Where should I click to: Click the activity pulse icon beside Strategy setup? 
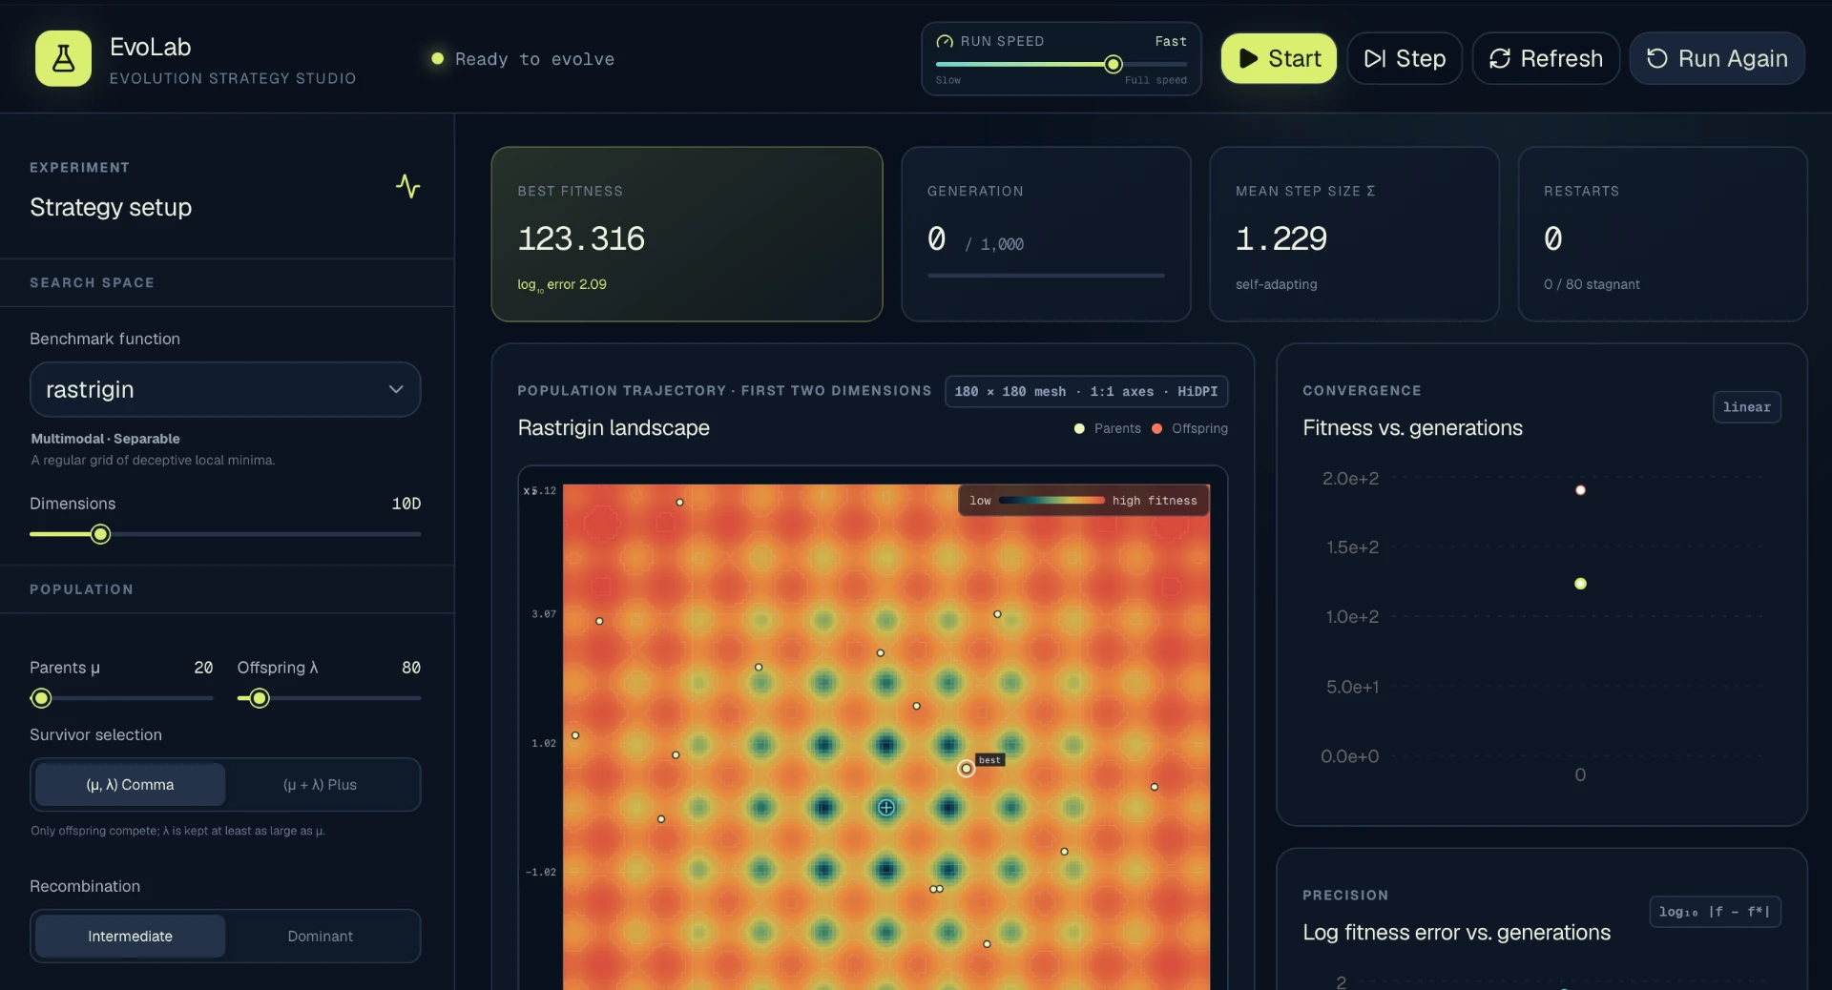click(x=408, y=186)
